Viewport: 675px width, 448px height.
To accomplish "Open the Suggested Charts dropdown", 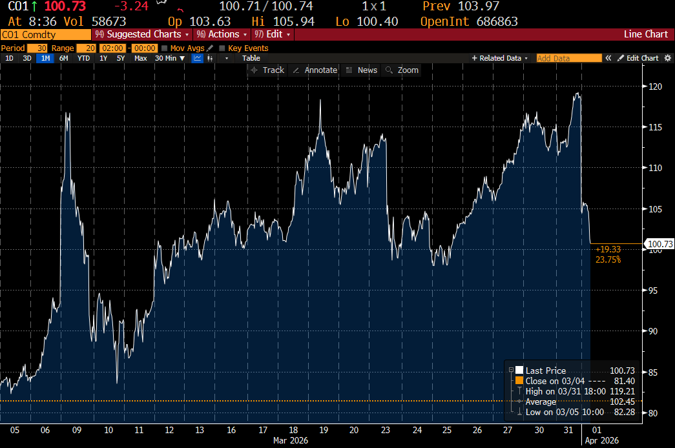I will 142,34.
